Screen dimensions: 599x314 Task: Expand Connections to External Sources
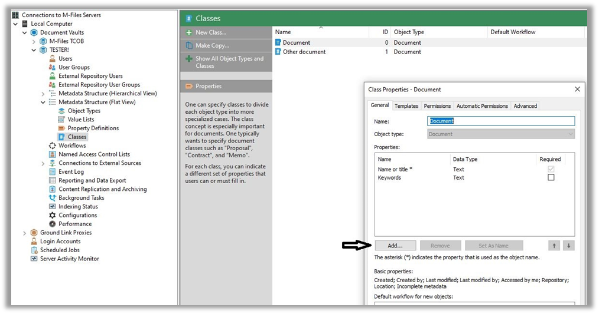point(43,163)
